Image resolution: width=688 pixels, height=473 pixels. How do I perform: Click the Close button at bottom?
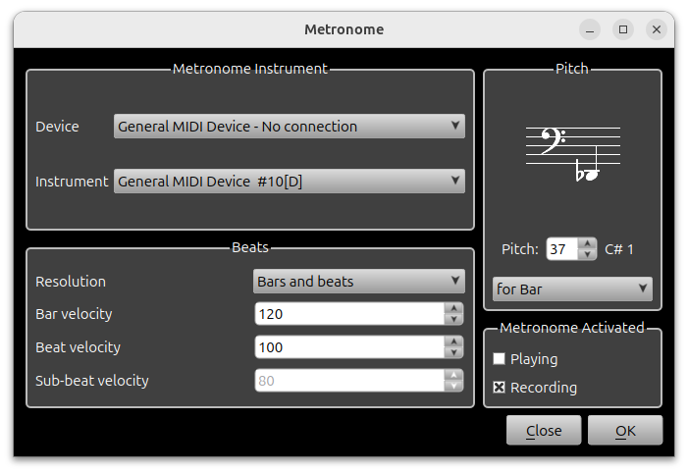pos(544,431)
